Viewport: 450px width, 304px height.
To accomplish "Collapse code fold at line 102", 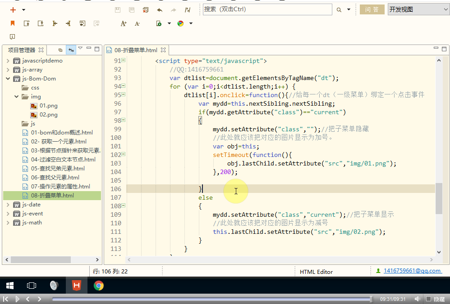I will tap(124, 155).
